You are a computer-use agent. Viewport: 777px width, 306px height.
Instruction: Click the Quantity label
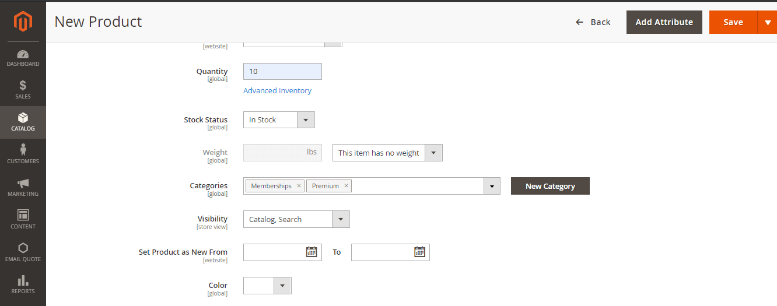212,71
